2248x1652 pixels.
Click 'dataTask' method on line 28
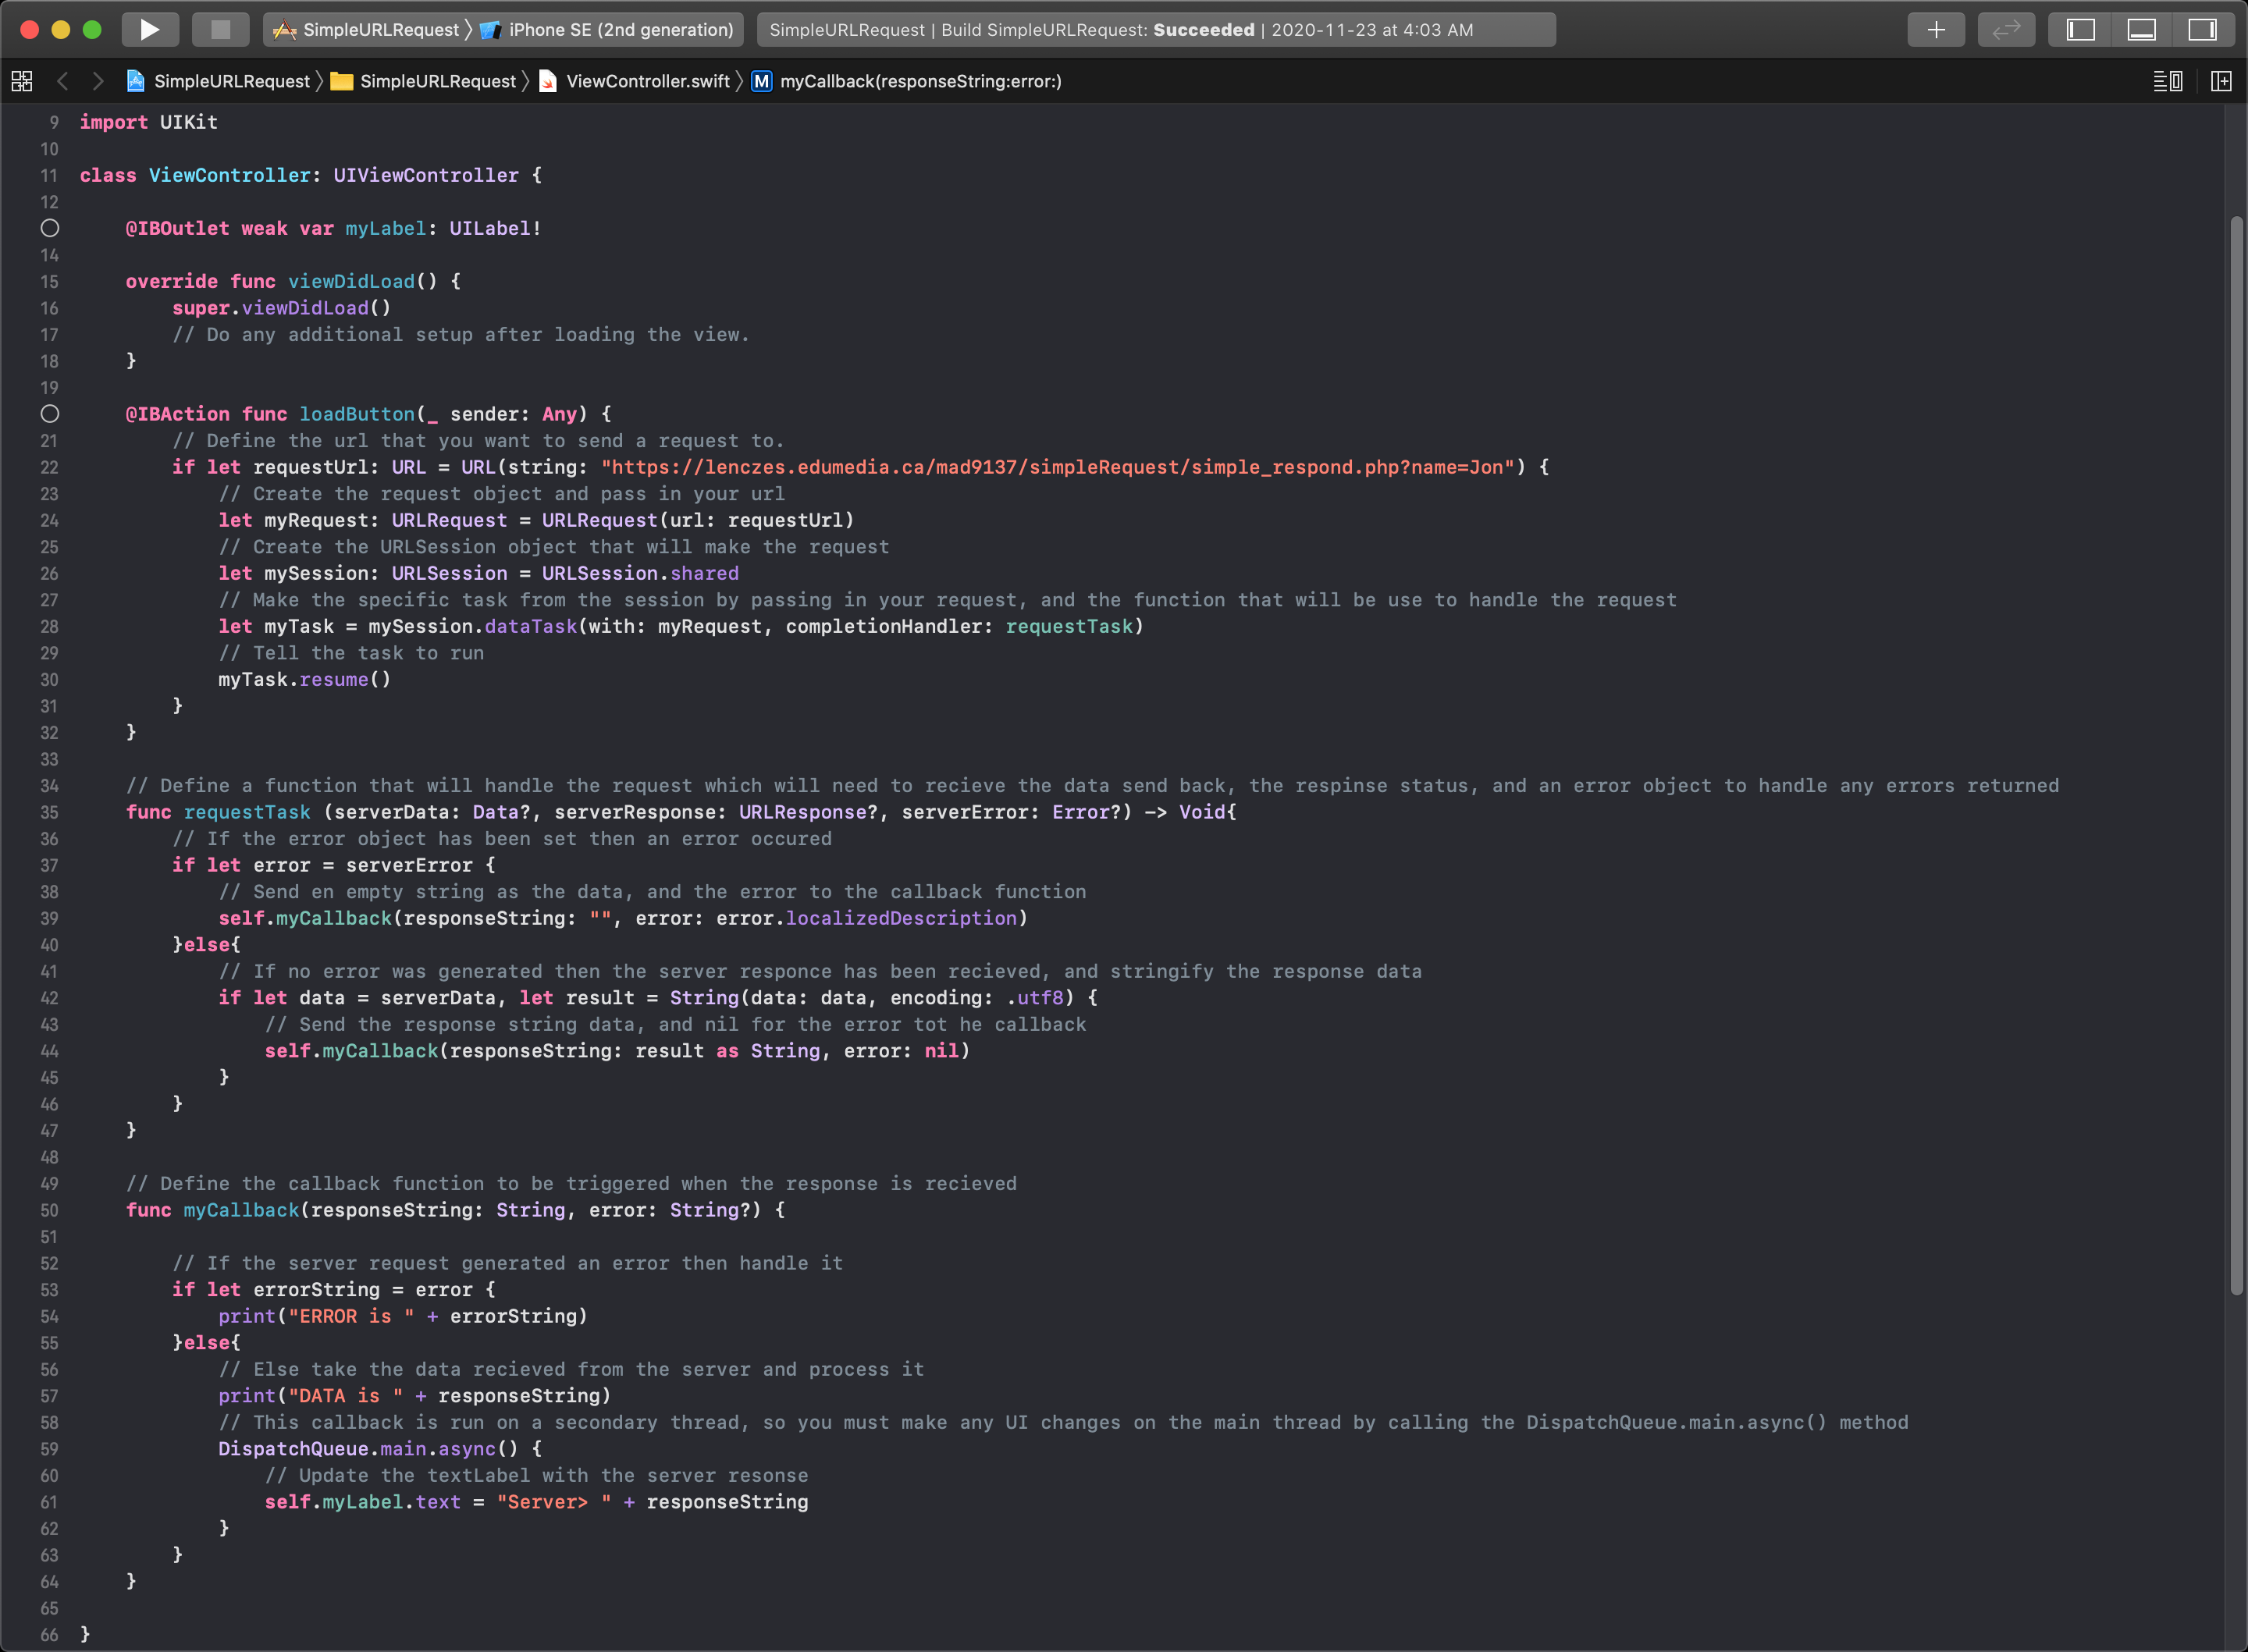pos(531,626)
